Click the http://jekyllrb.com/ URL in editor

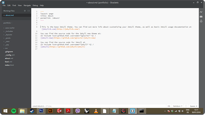tap(68, 29)
